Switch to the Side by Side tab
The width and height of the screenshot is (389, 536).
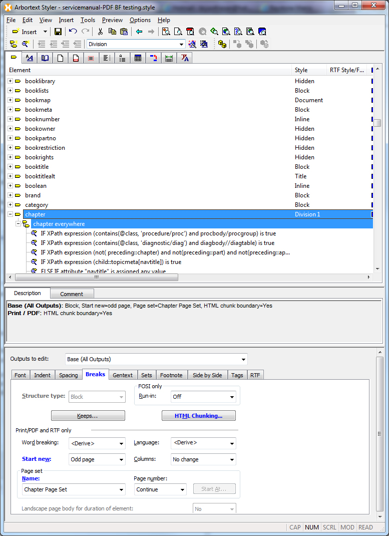207,375
